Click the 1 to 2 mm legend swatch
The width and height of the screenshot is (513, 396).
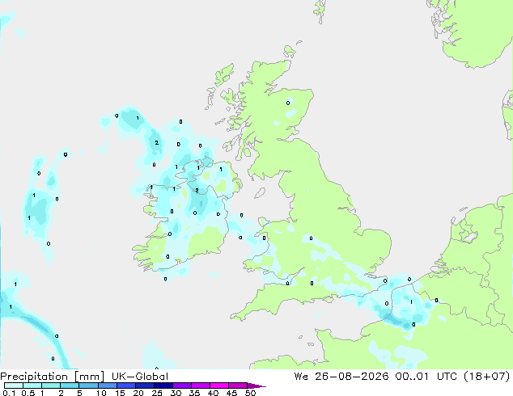(x=51, y=385)
